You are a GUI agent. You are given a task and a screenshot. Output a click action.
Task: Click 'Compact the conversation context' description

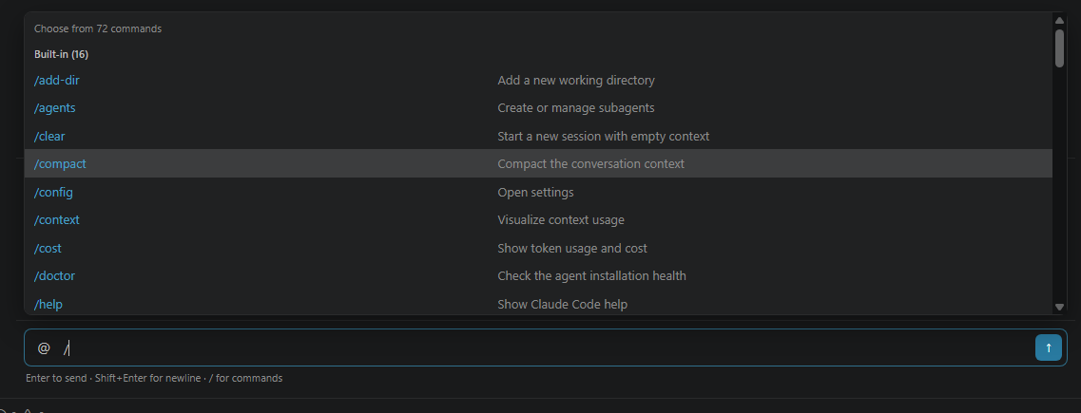click(590, 164)
